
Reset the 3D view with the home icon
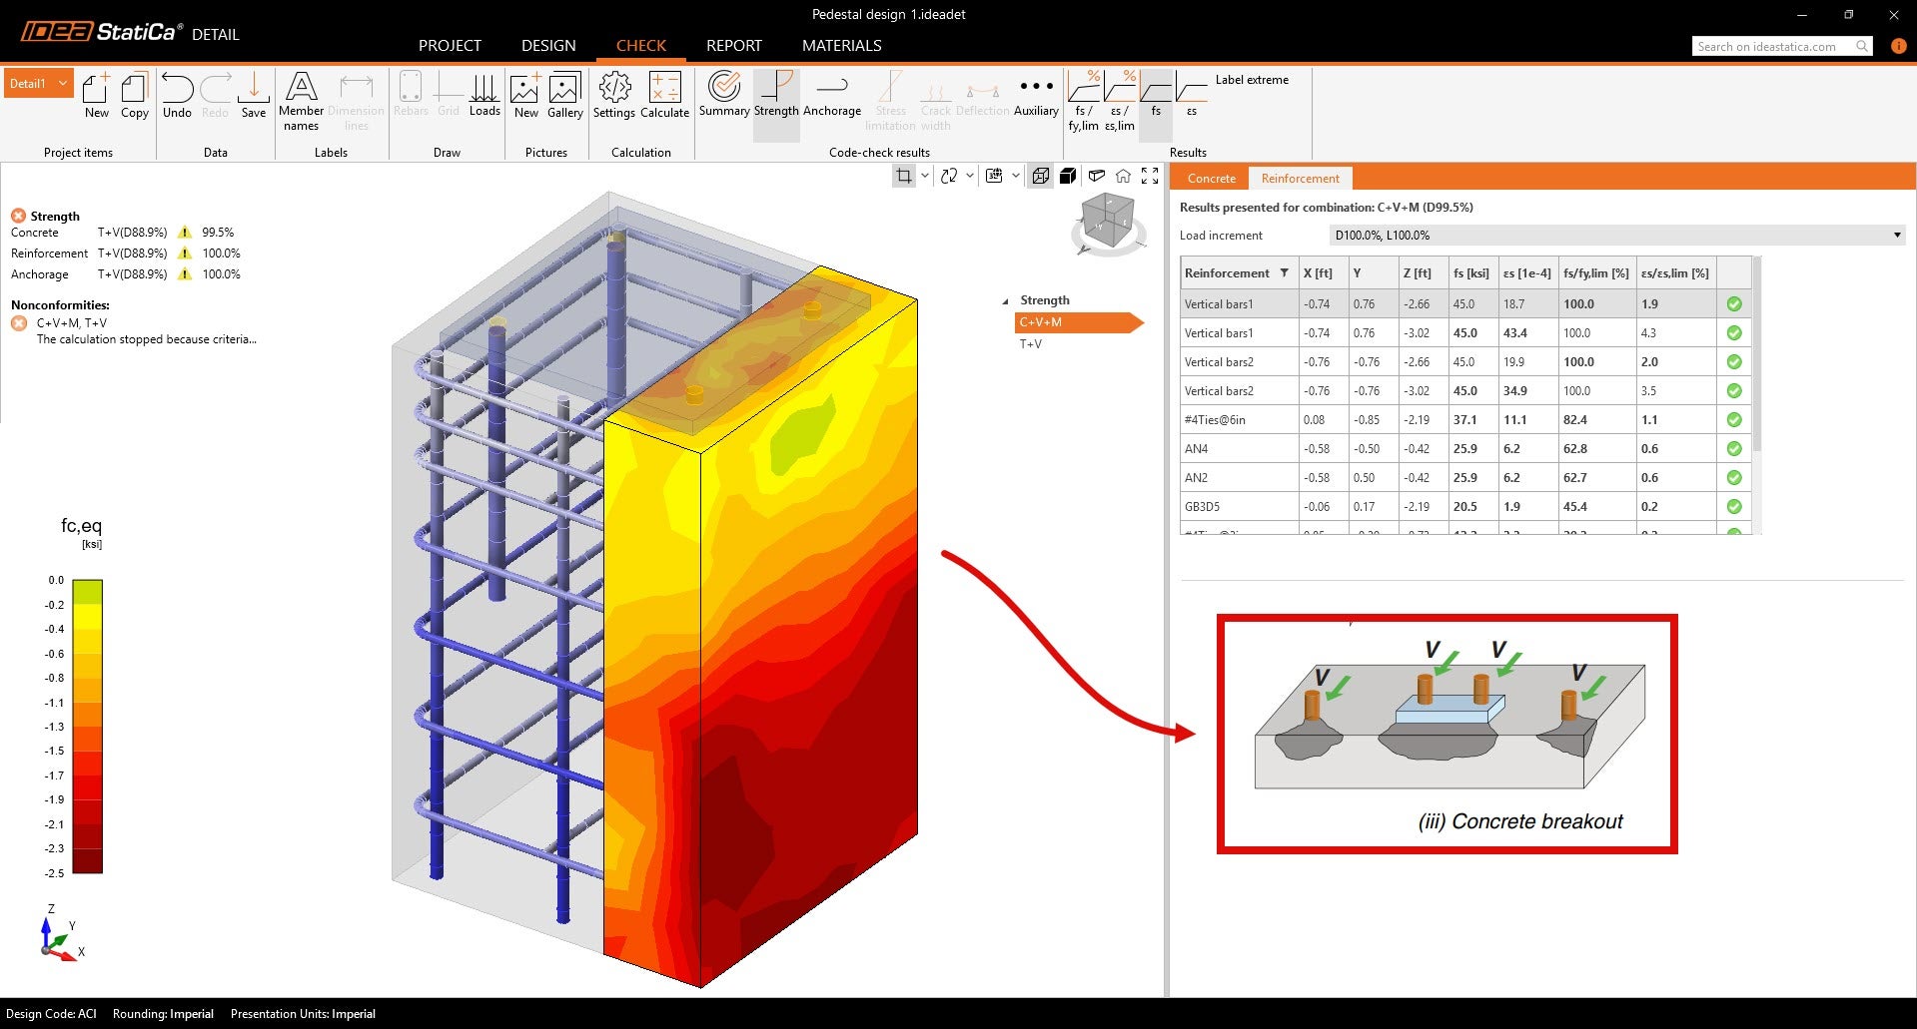(x=1123, y=176)
